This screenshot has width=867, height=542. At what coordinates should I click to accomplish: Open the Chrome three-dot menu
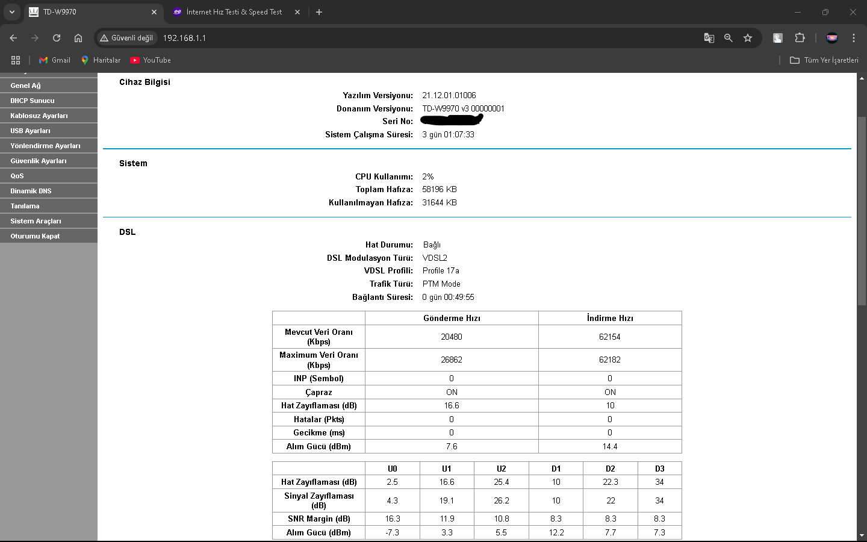854,38
